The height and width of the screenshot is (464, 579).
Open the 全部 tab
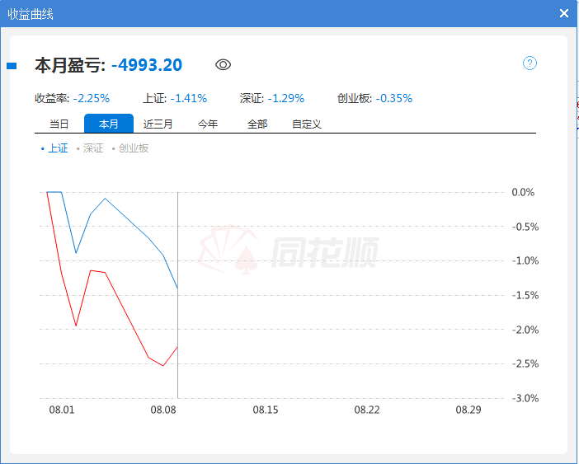(x=257, y=124)
